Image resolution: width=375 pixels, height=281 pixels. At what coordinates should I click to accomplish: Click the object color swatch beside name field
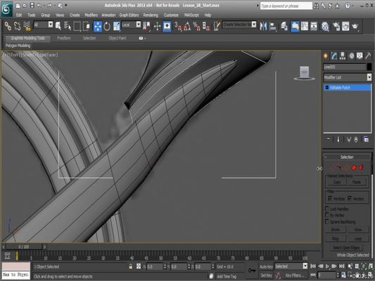click(369, 67)
